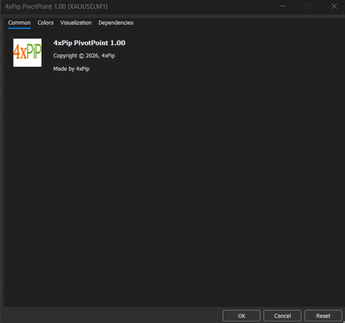The image size is (345, 323).
Task: Select the Made by 4xPip line
Action: pos(71,68)
